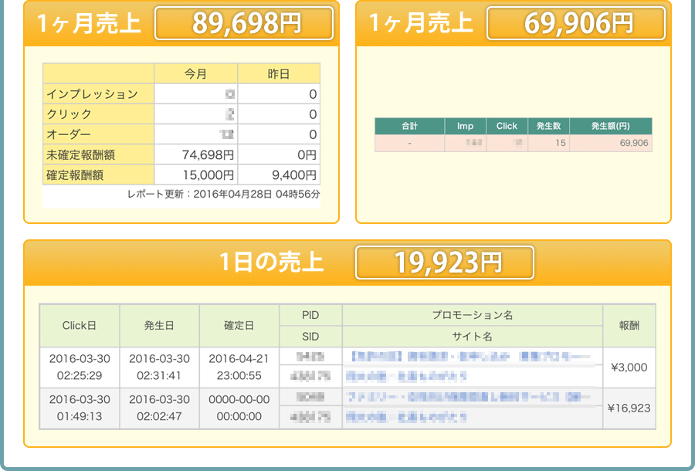The height and width of the screenshot is (471, 695).
Task: Click the 発生額(円) column header
Action: [610, 126]
